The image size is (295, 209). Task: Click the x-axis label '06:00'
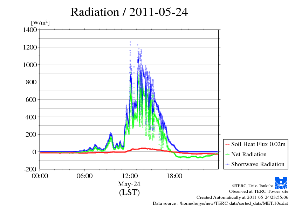point(84,176)
